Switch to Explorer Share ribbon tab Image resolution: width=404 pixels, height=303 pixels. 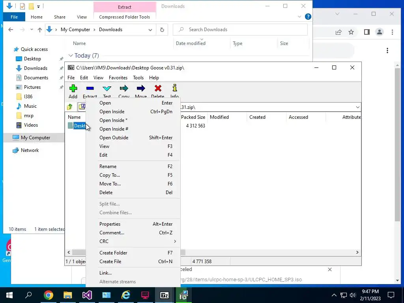point(60,17)
